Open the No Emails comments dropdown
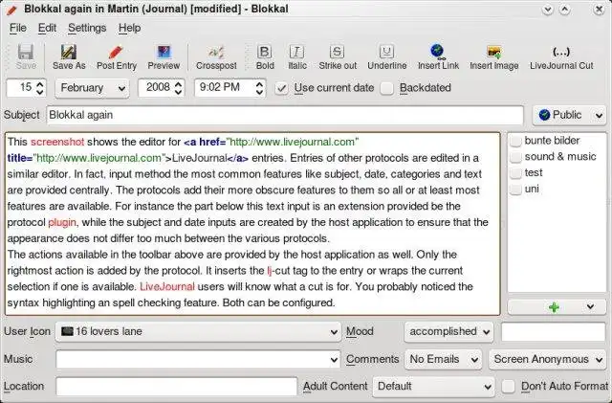Image resolution: width=612 pixels, height=403 pixels. 443,359
